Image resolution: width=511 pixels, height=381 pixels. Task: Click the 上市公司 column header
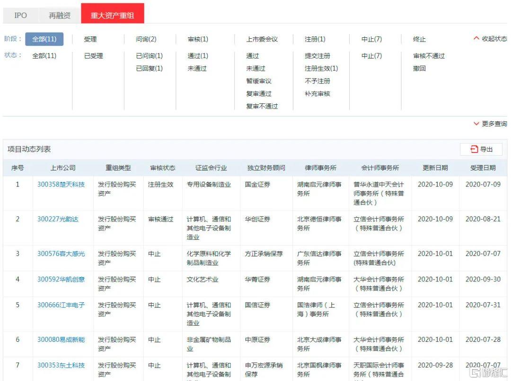click(63, 168)
